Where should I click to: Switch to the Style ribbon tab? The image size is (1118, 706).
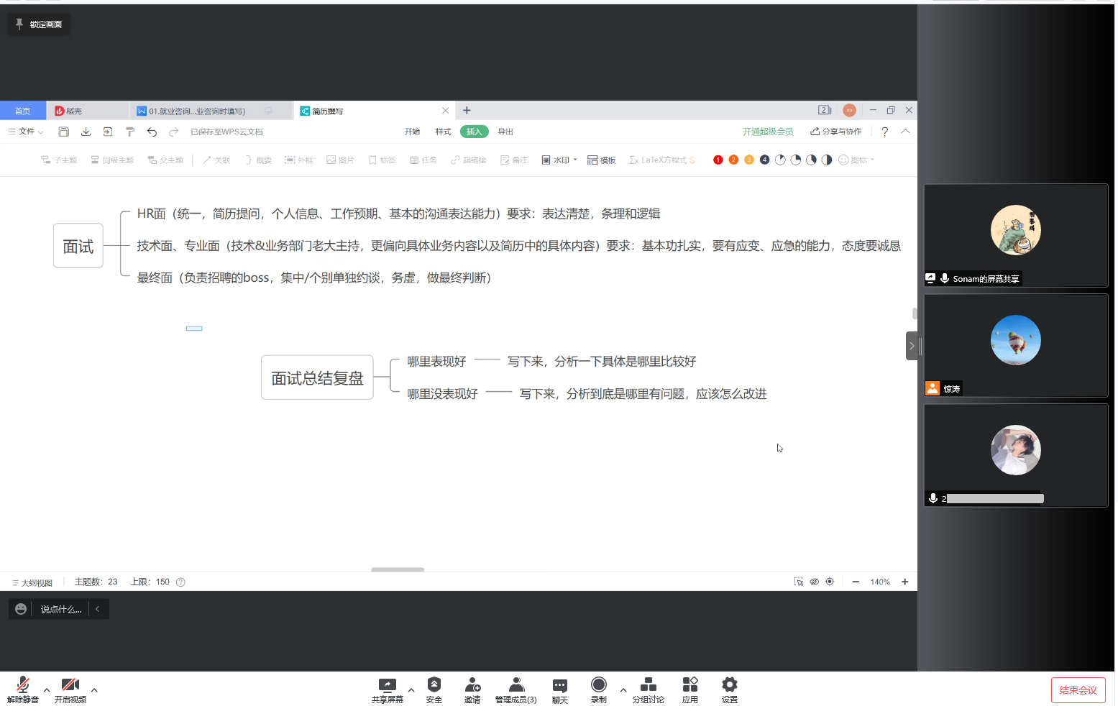click(x=443, y=132)
